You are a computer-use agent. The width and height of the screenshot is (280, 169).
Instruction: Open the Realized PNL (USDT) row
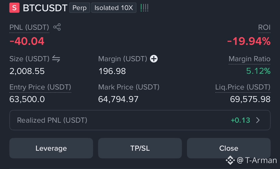click(140, 120)
